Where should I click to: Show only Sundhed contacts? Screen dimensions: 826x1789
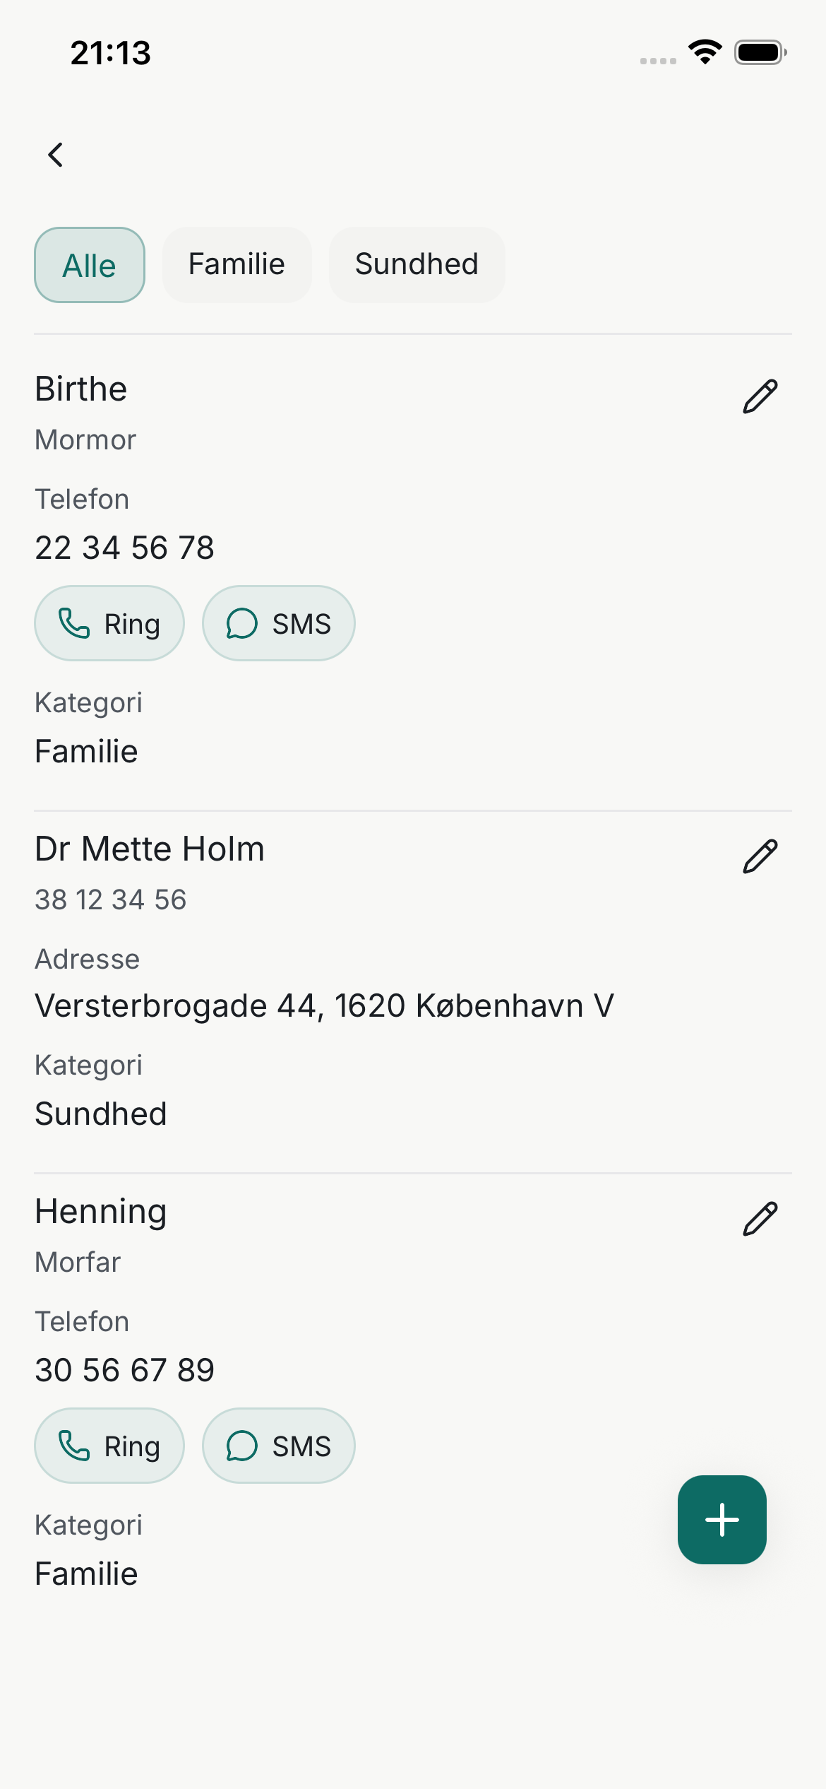click(x=417, y=265)
